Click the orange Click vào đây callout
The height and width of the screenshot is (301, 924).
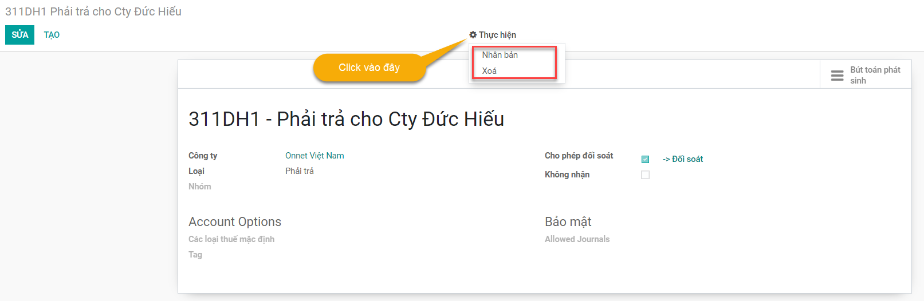(369, 68)
